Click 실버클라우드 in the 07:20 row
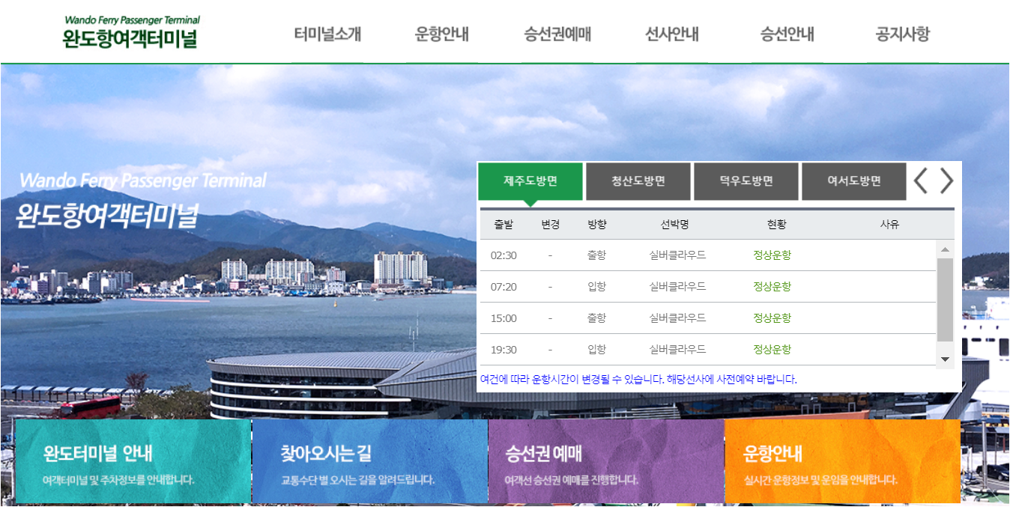This screenshot has height=507, width=1010. coord(677,287)
